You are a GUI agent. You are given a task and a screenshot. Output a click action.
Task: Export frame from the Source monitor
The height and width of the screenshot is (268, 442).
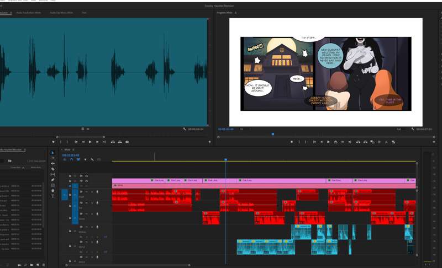coord(127,142)
